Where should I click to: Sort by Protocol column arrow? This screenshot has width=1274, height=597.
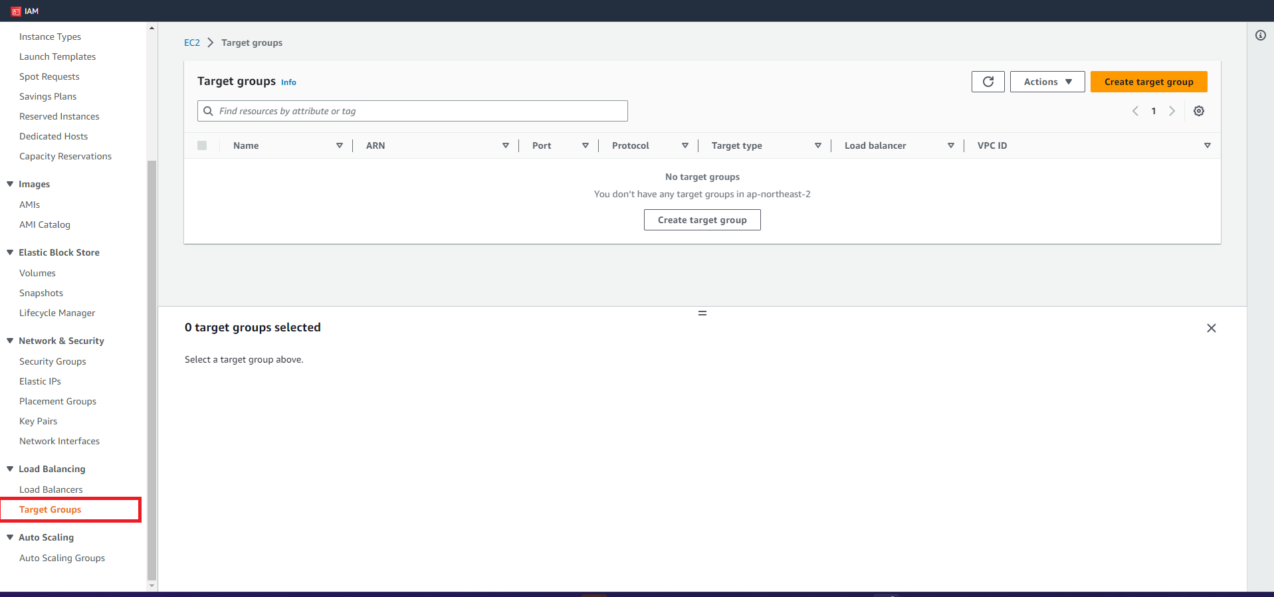685,145
